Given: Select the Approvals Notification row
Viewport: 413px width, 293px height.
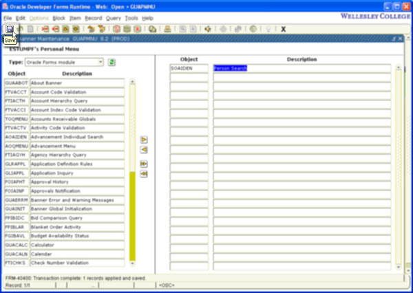Looking at the screenshot, I should point(65,191).
